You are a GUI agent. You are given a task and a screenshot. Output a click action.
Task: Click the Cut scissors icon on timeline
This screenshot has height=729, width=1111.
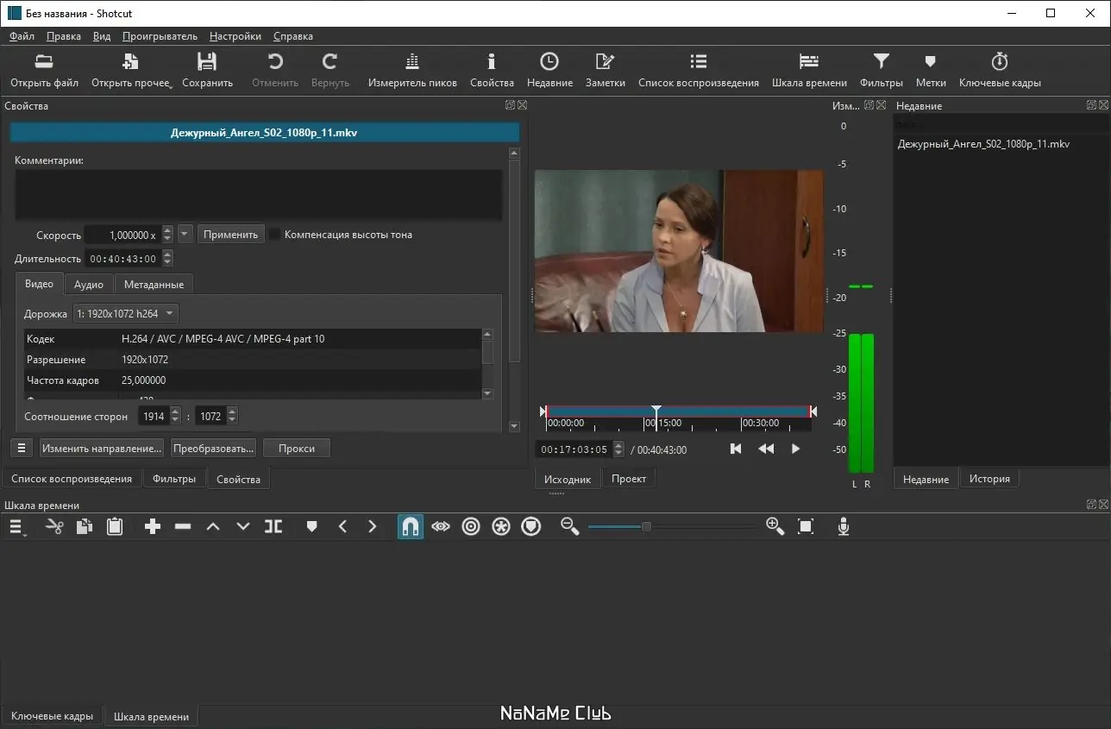(x=54, y=526)
